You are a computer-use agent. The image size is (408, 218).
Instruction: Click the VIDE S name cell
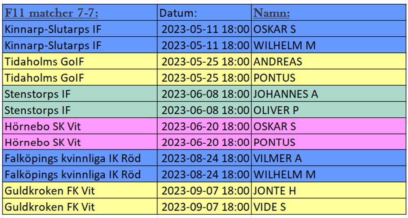point(328,207)
